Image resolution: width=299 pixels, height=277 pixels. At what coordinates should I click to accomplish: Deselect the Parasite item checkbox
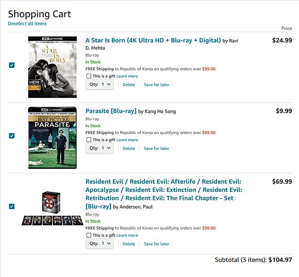click(12, 136)
